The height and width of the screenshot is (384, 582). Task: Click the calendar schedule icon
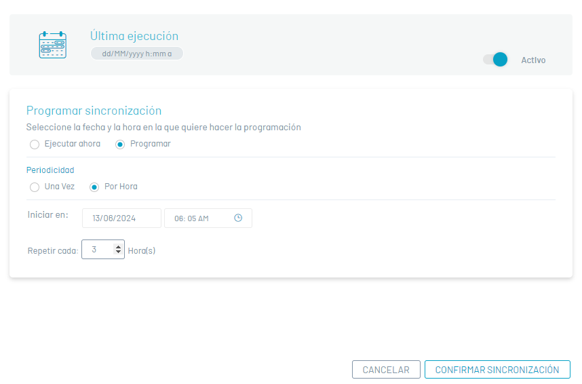click(x=53, y=45)
